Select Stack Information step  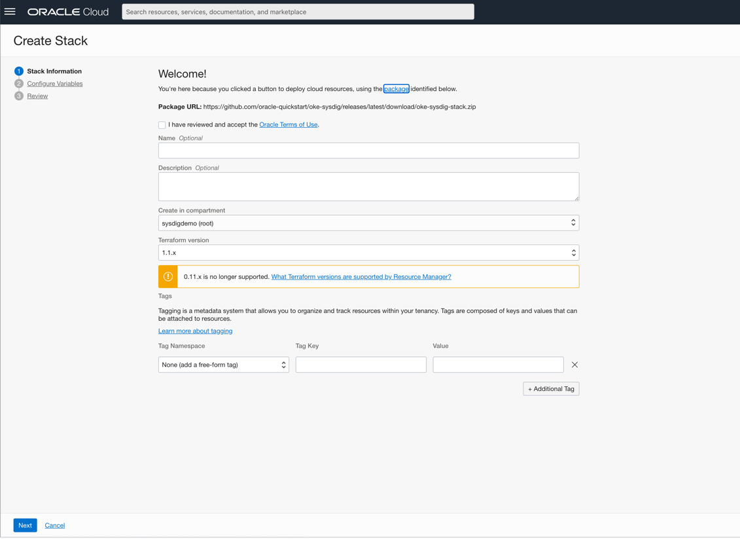(x=54, y=71)
